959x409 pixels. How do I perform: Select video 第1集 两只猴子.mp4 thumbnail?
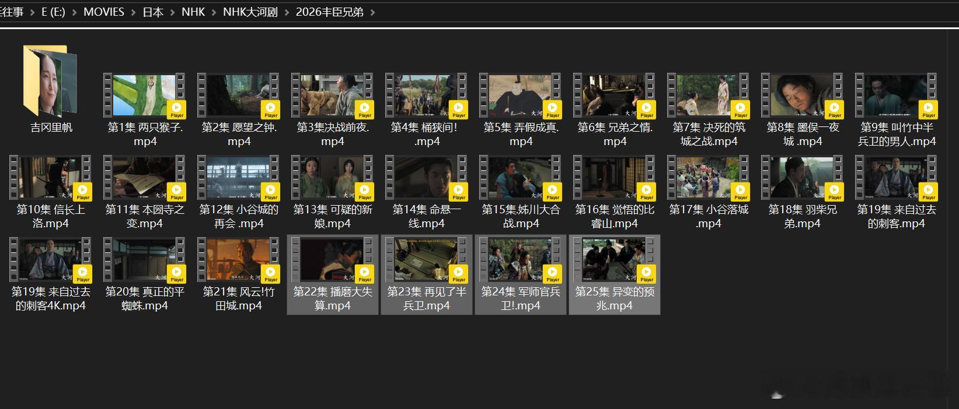pos(144,96)
